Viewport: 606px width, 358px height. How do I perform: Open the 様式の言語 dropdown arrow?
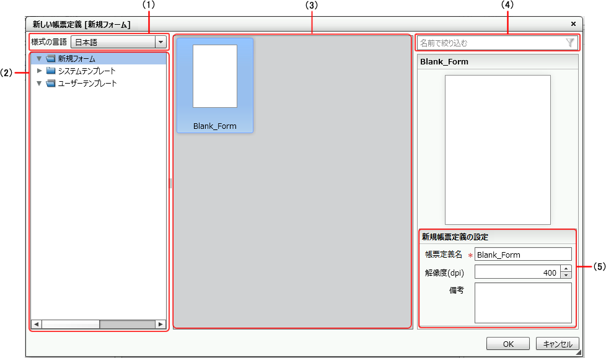160,41
